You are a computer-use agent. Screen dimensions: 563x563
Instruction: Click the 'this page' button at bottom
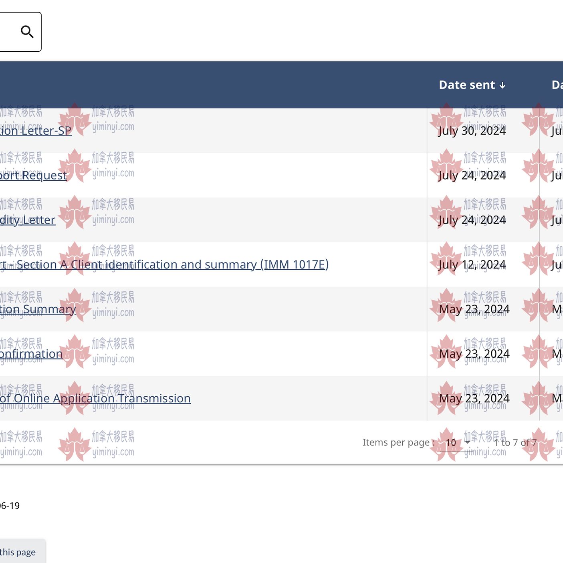click(18, 552)
